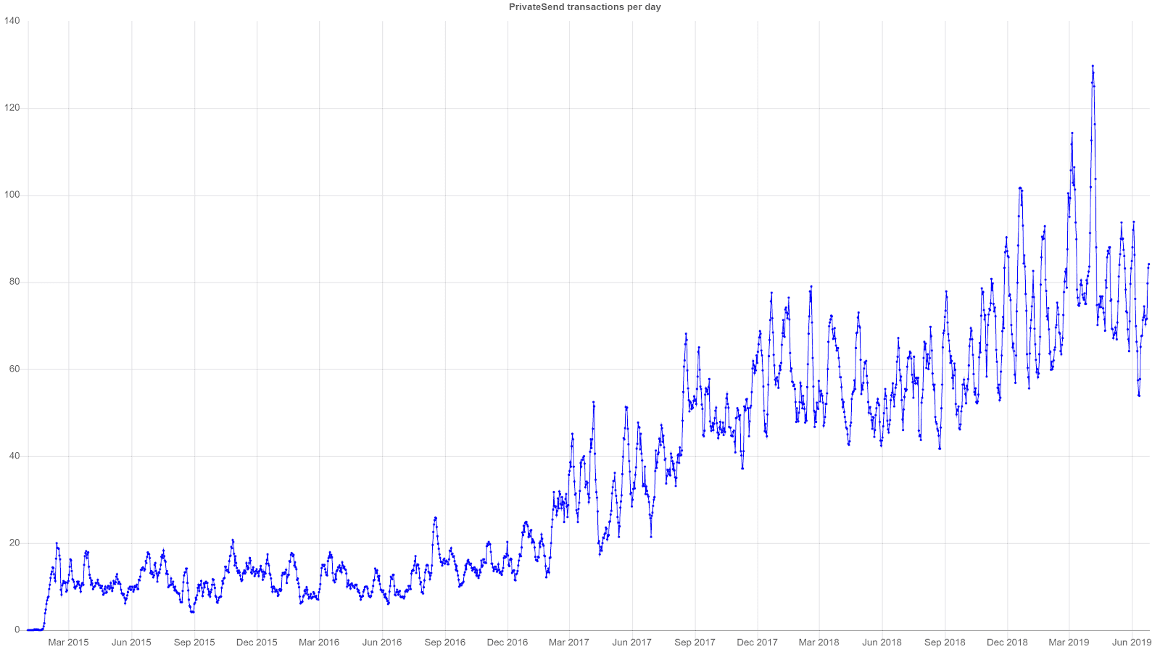
Task: Click the peak just above 100 in December 2018
Action: (1019, 188)
